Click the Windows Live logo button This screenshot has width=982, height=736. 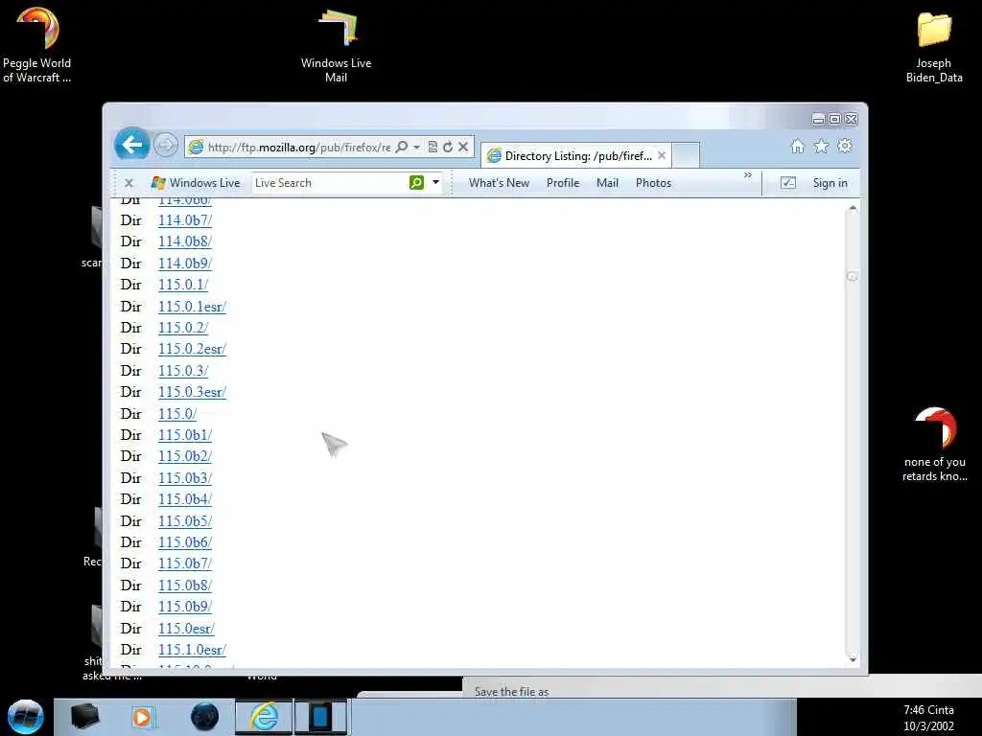click(196, 183)
